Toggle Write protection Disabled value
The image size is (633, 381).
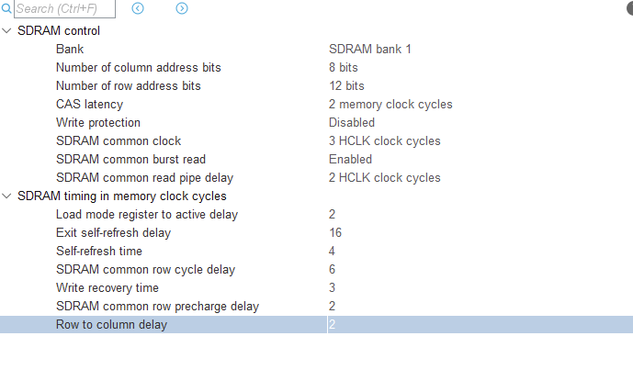click(352, 122)
